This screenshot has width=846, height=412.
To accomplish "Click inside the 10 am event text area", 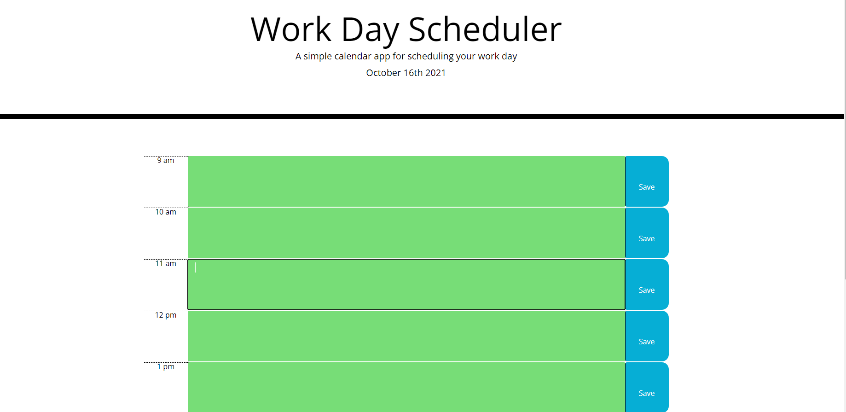I will [405, 232].
